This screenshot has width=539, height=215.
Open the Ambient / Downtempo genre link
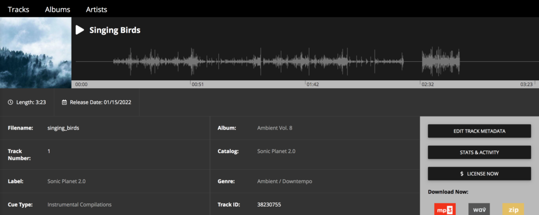click(x=285, y=181)
